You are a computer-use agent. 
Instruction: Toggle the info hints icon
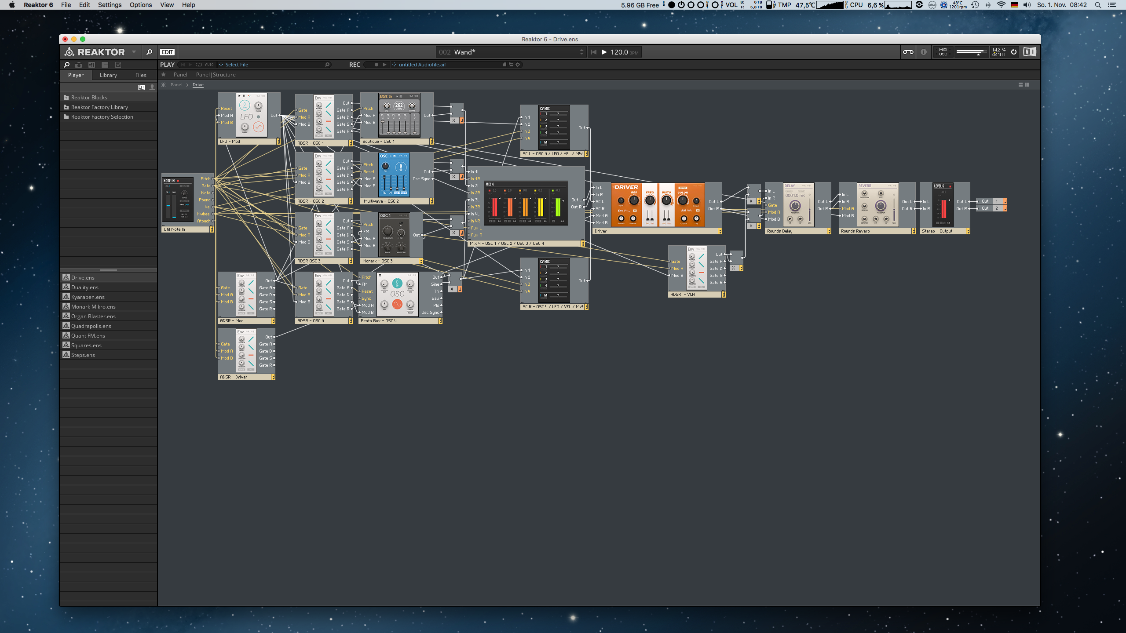tap(924, 52)
